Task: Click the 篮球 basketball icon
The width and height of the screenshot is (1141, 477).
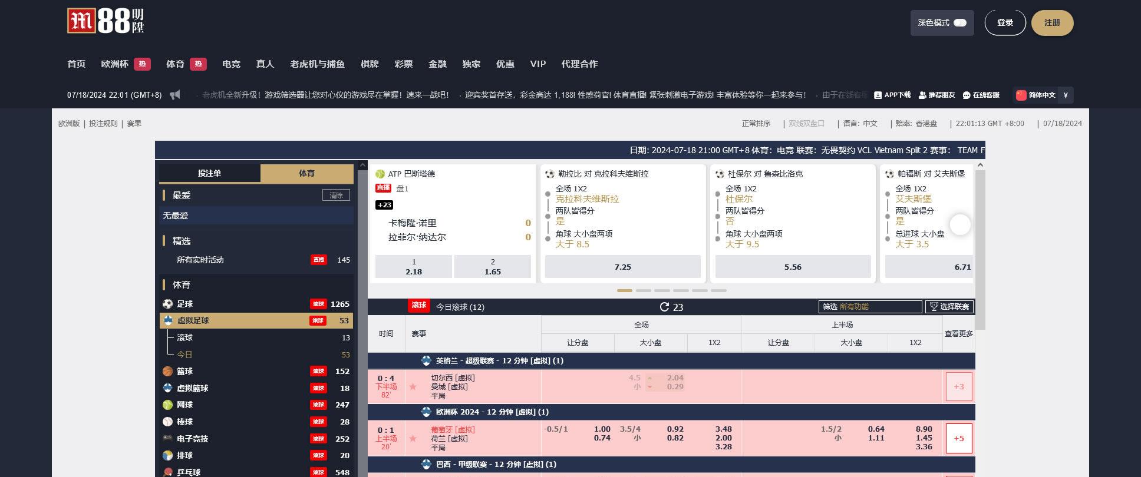Action: pyautogui.click(x=167, y=372)
